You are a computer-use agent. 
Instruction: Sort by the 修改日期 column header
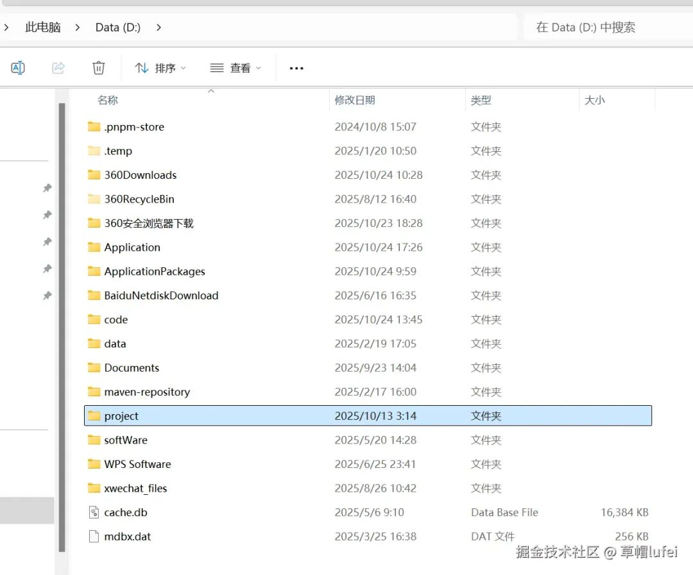click(x=355, y=100)
